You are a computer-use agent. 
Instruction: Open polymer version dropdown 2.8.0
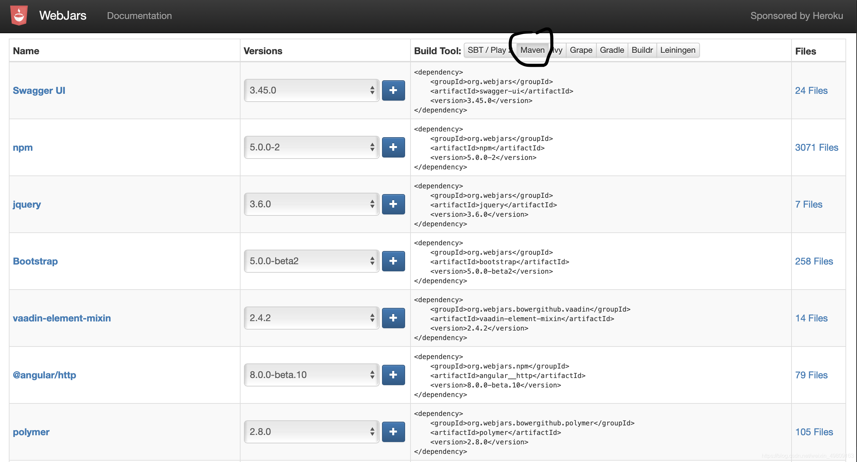(311, 432)
